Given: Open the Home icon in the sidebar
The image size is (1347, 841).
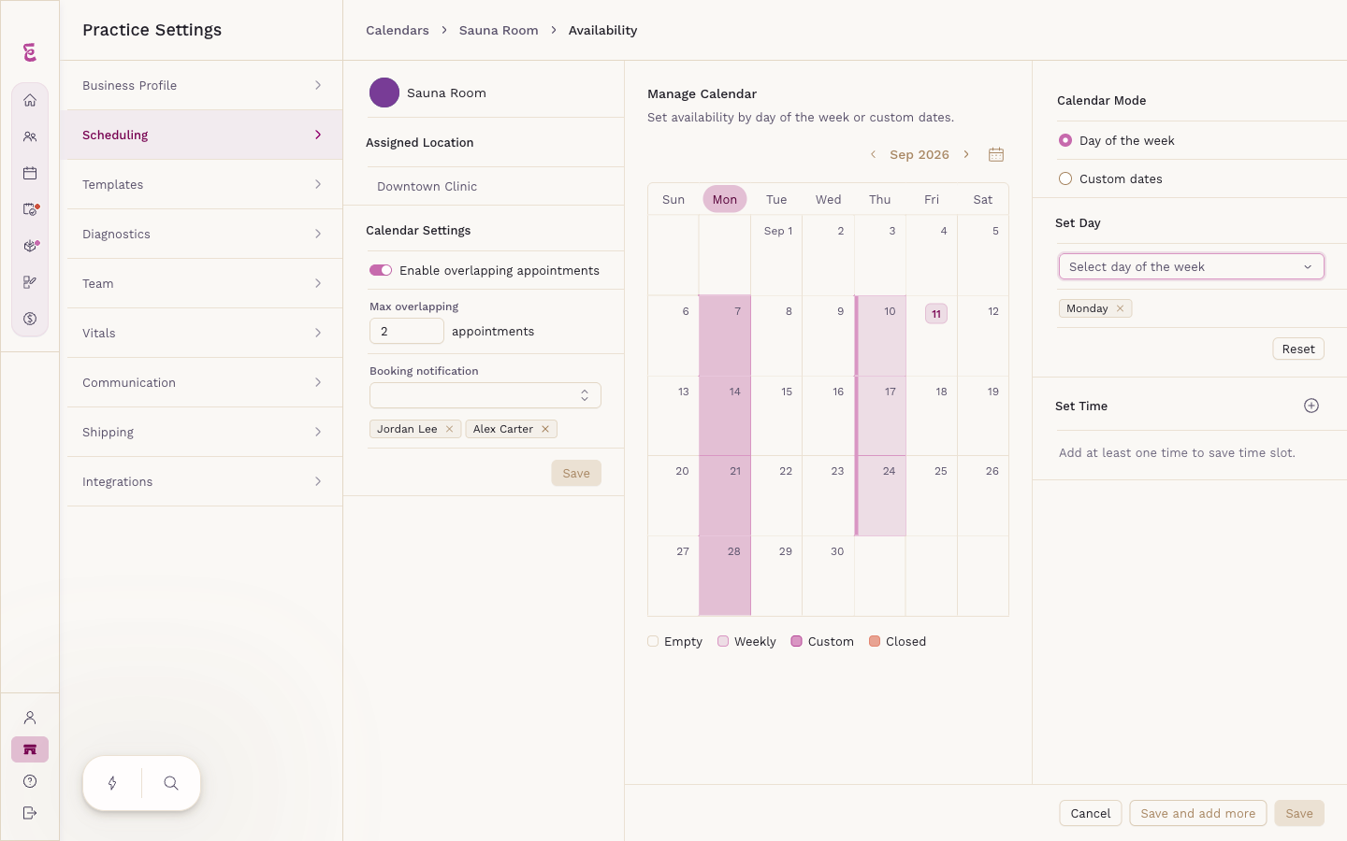Looking at the screenshot, I should (30, 100).
